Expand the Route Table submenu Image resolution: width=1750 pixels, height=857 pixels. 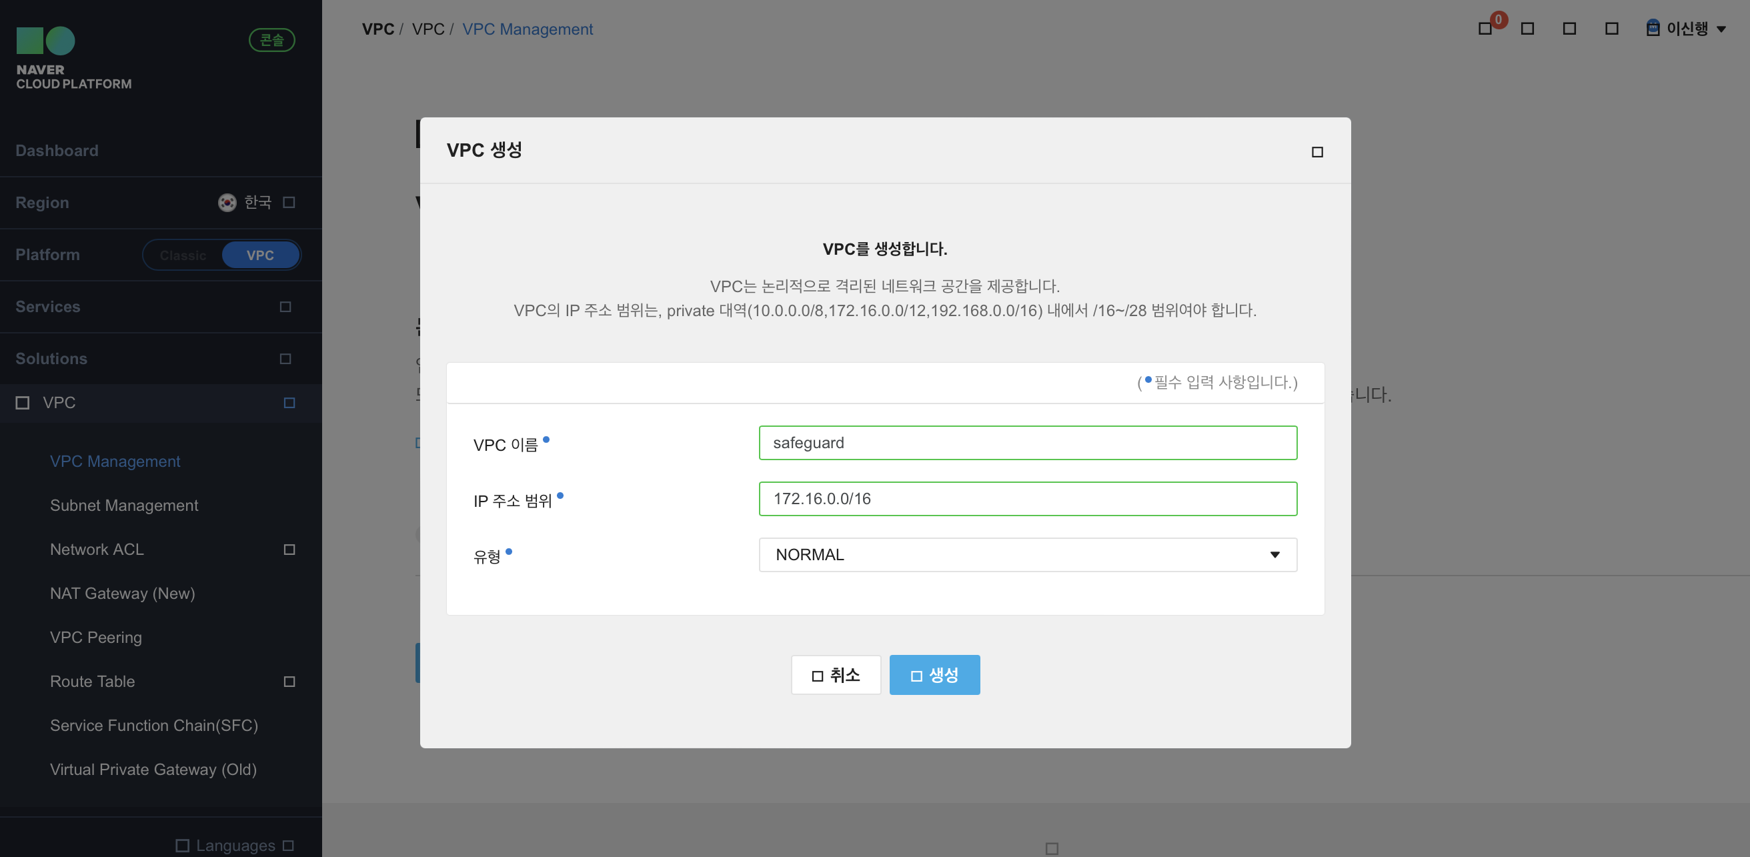(x=289, y=682)
